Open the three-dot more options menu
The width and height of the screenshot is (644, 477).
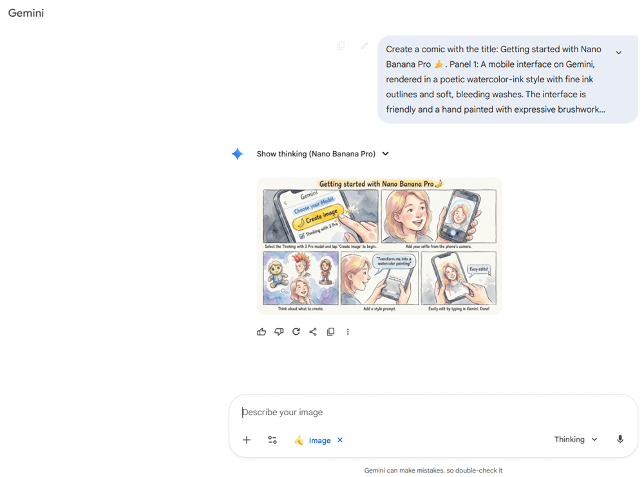tap(348, 332)
